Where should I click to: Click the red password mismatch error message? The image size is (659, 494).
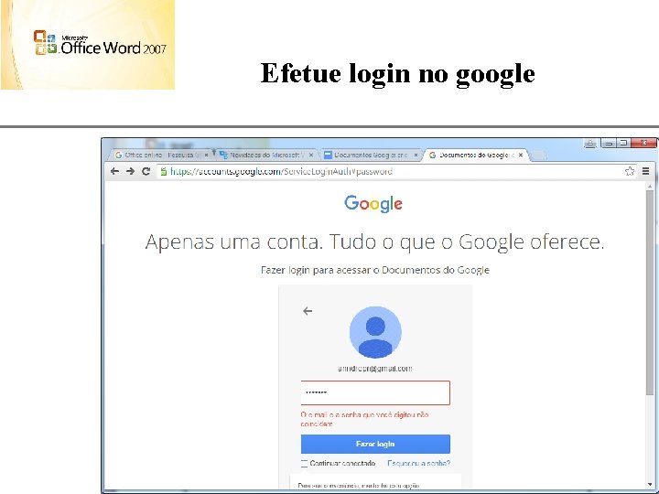364,419
